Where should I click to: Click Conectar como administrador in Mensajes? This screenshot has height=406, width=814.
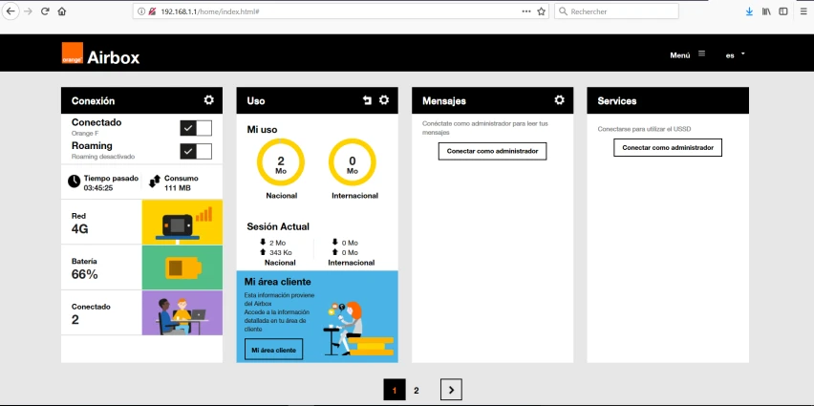click(x=492, y=151)
